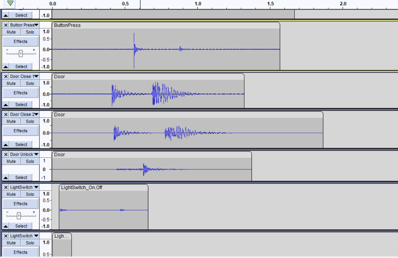Close the LightSwitch track containing LightSwitch_On.Off clip
The image size is (398, 258).
pyautogui.click(x=6, y=187)
